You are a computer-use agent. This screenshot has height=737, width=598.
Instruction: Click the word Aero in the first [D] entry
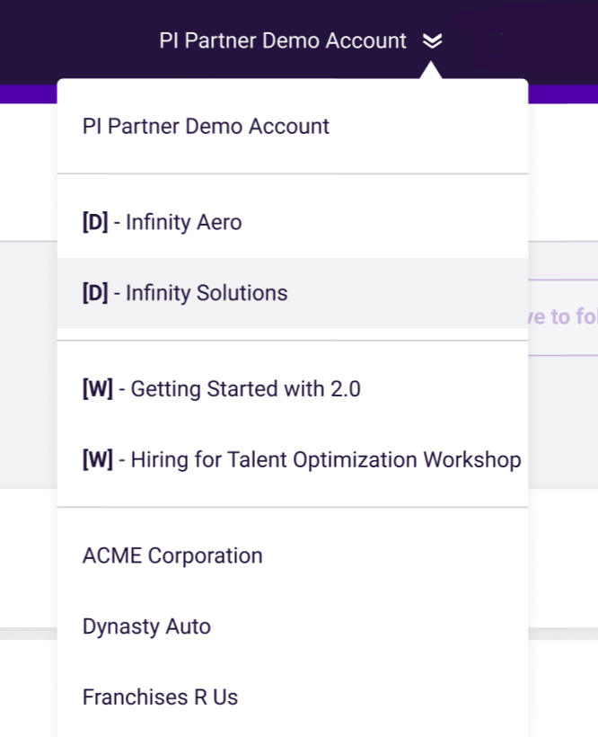coord(221,222)
